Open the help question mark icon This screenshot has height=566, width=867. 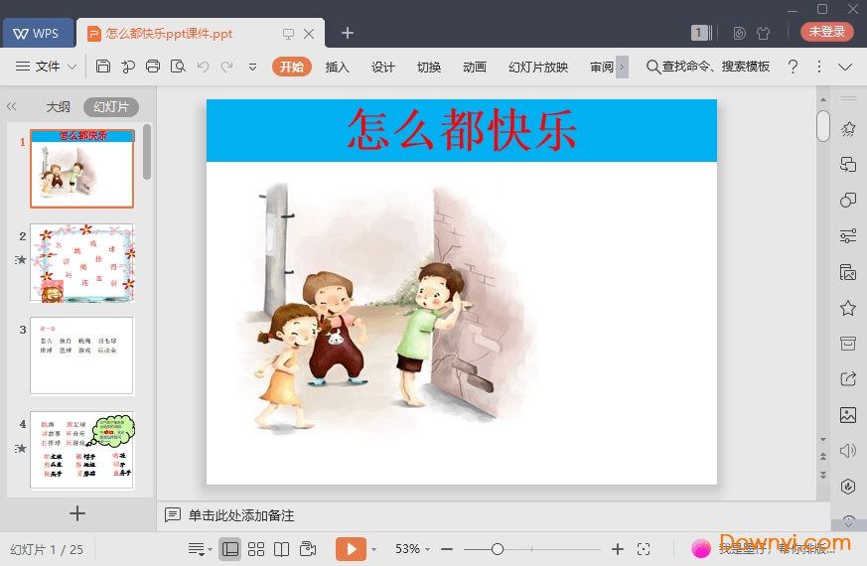point(793,67)
